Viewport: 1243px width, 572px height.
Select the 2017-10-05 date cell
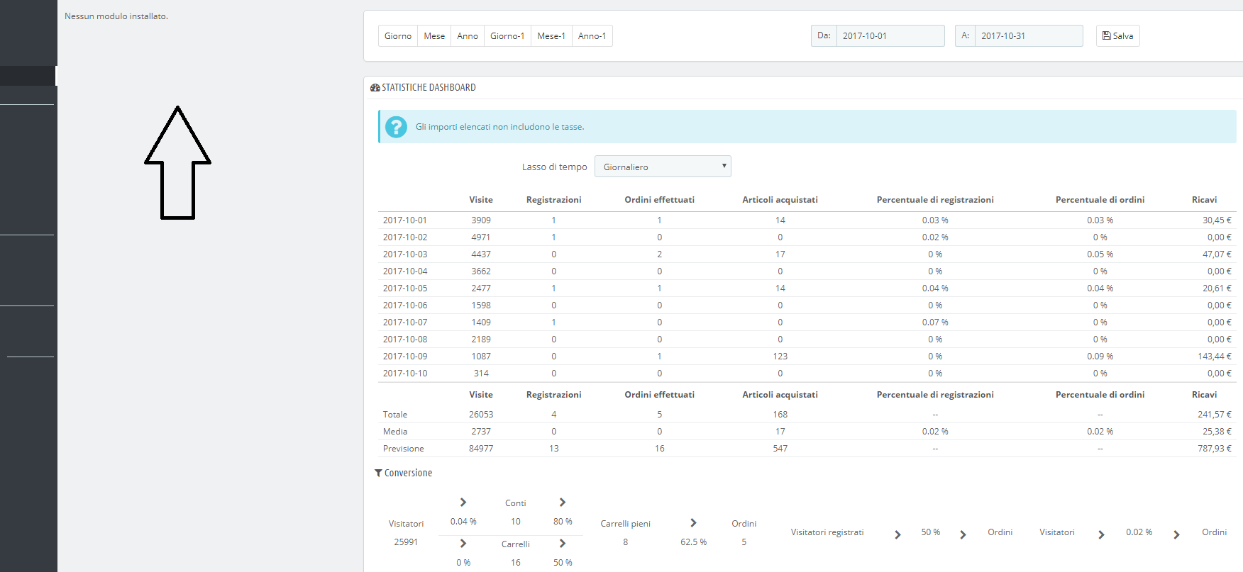(405, 288)
